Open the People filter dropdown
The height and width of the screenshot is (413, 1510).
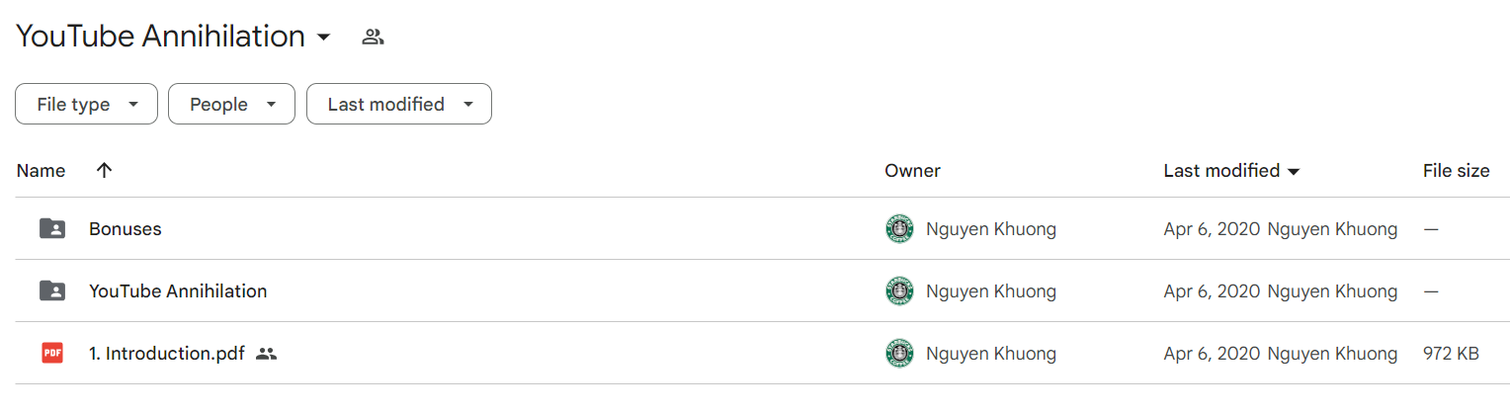click(231, 104)
